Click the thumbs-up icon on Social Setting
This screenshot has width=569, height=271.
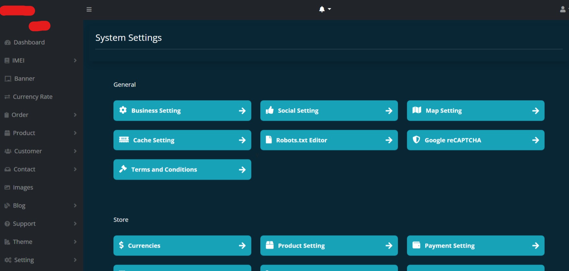pos(270,110)
